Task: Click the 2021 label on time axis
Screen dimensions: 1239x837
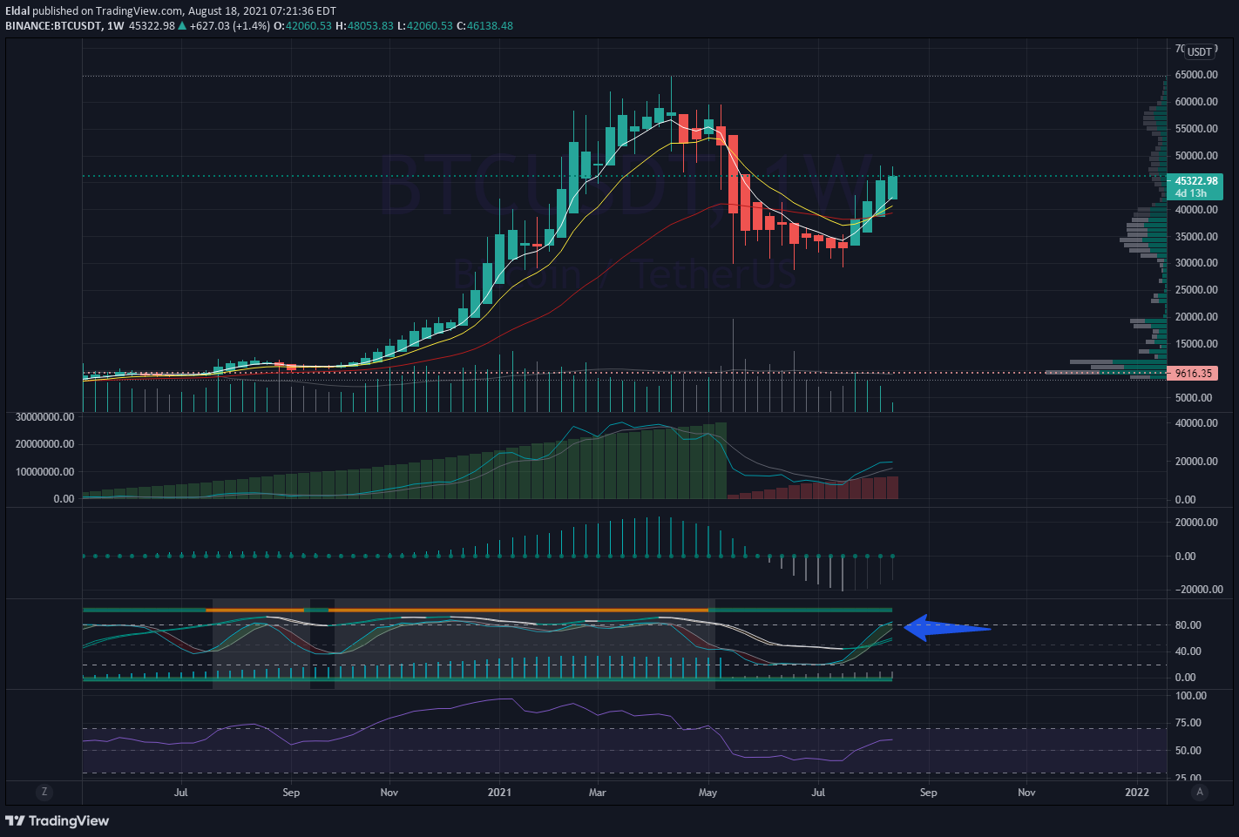Action: tap(499, 793)
